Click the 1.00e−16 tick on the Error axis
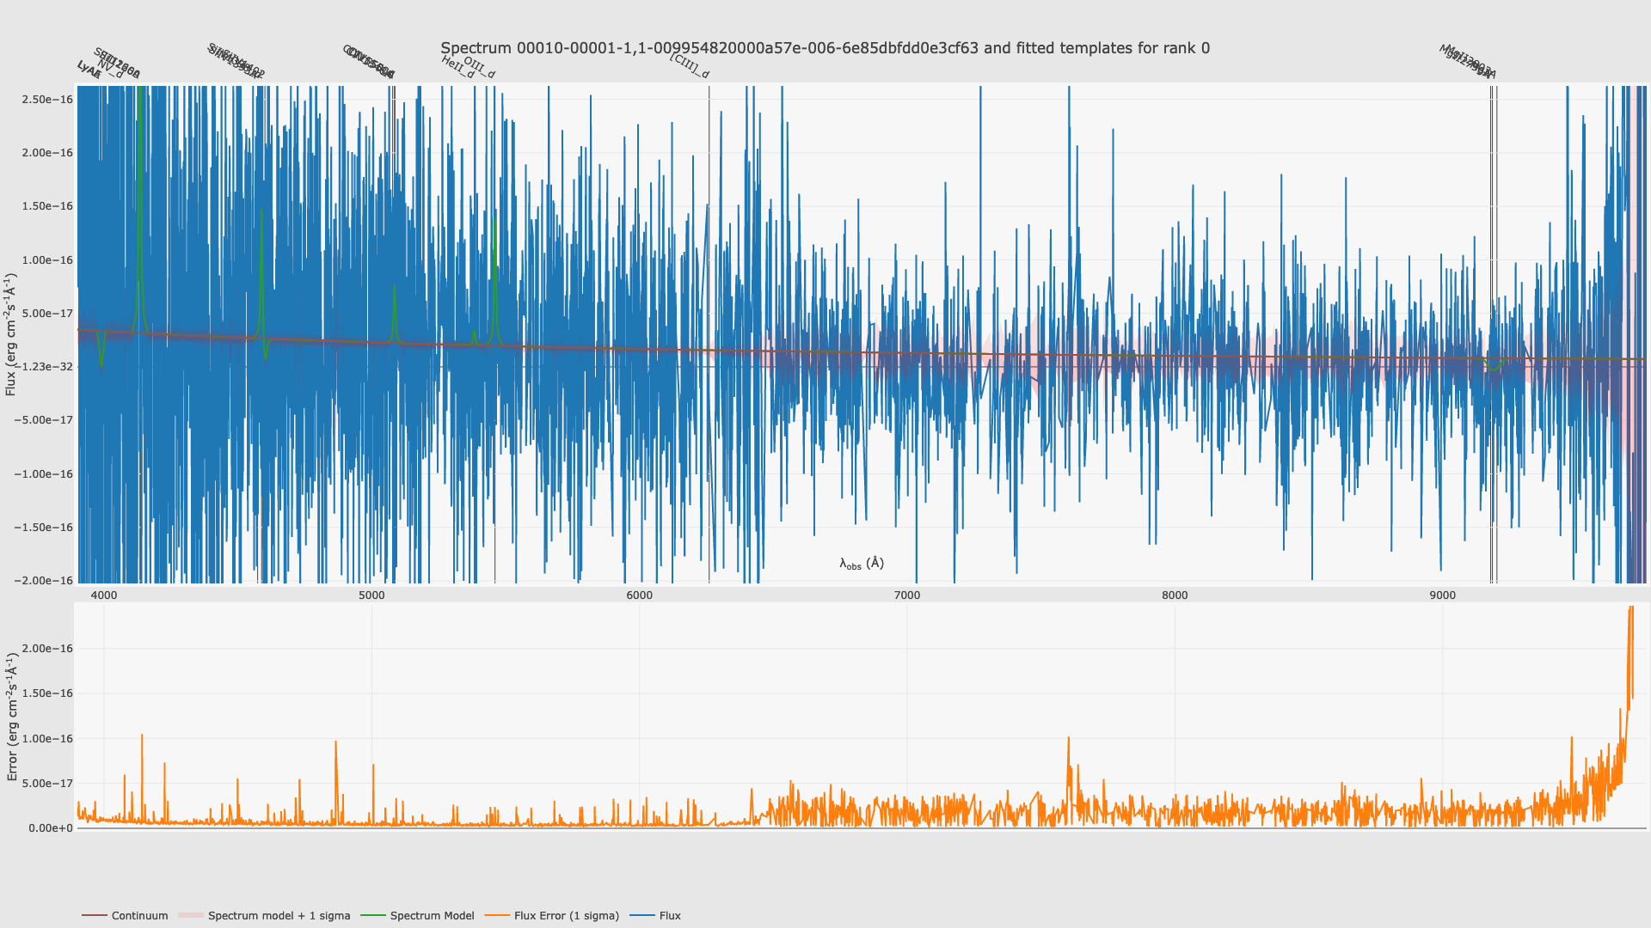This screenshot has height=928, width=1651. coord(48,739)
